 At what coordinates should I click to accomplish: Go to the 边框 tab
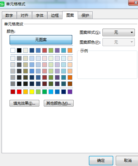click(55, 16)
